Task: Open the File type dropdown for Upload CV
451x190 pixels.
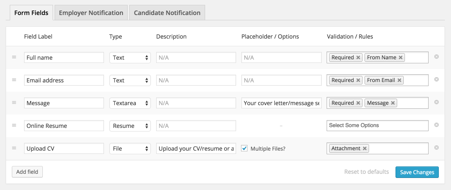Action: click(130, 149)
